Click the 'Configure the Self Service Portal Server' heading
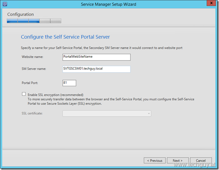 pos(65,37)
